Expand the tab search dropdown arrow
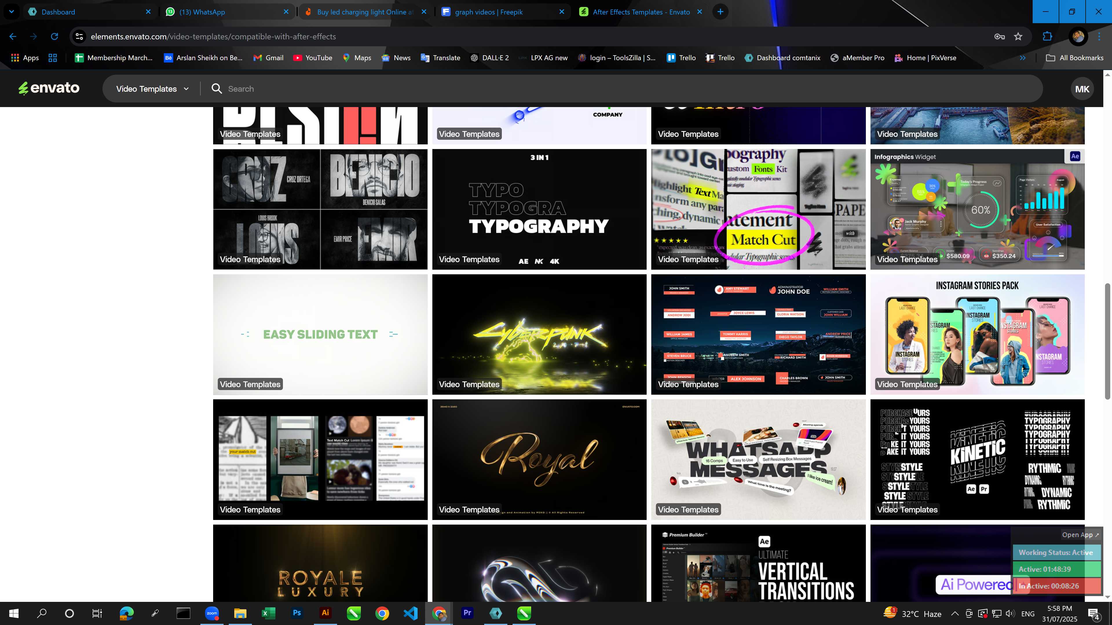Image resolution: width=1112 pixels, height=625 pixels. [12, 12]
